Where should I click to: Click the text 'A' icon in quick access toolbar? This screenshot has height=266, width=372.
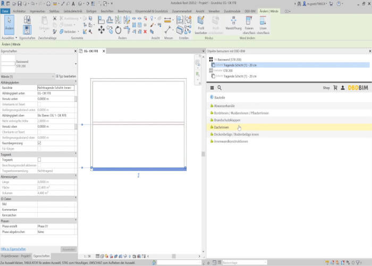point(73,4)
